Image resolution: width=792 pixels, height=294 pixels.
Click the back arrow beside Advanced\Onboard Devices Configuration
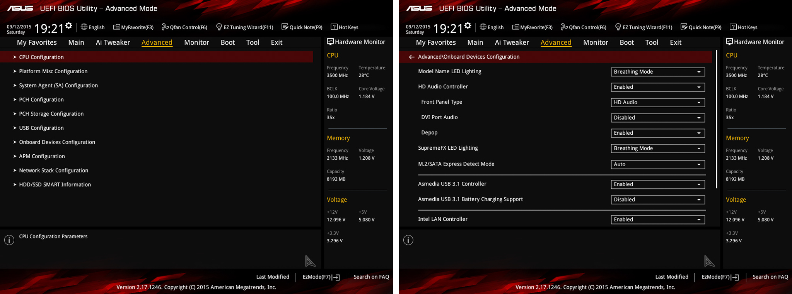pyautogui.click(x=411, y=57)
